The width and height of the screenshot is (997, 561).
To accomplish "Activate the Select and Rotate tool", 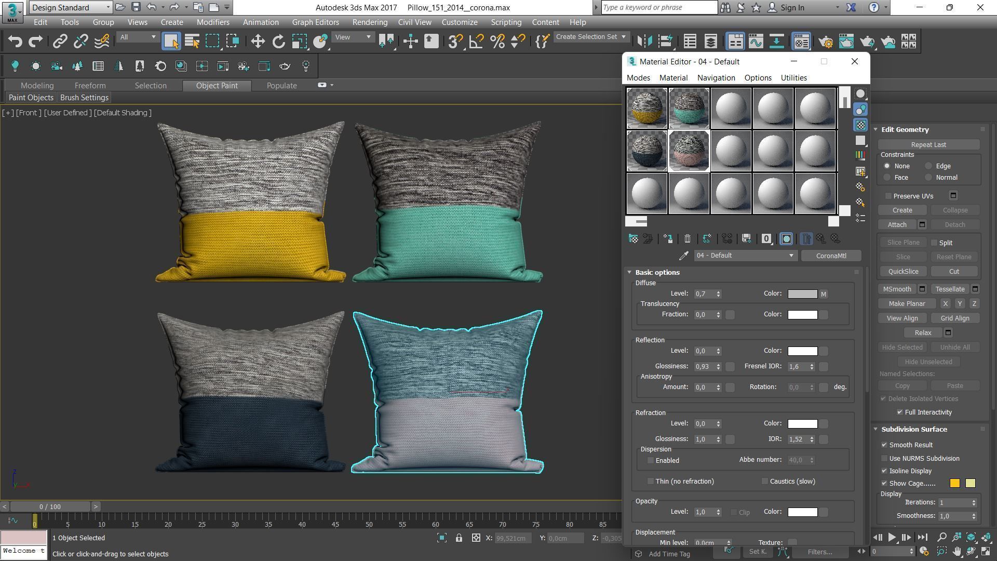I will tap(279, 42).
